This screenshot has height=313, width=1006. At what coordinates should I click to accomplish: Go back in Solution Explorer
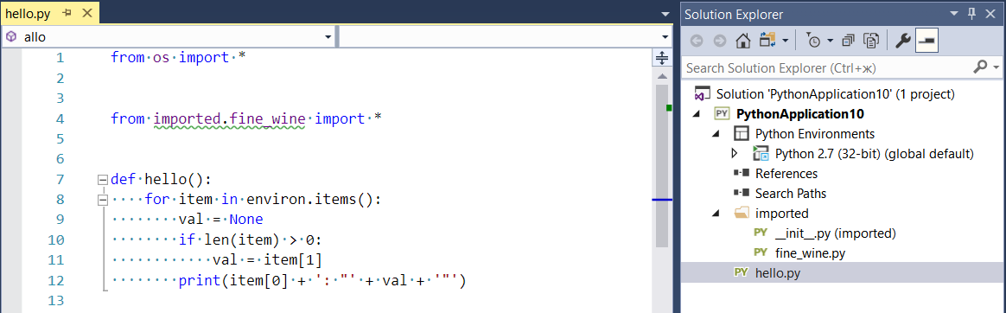pos(697,41)
